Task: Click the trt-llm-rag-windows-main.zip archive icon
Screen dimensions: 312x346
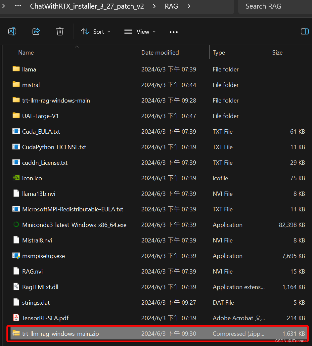Action: (x=16, y=333)
